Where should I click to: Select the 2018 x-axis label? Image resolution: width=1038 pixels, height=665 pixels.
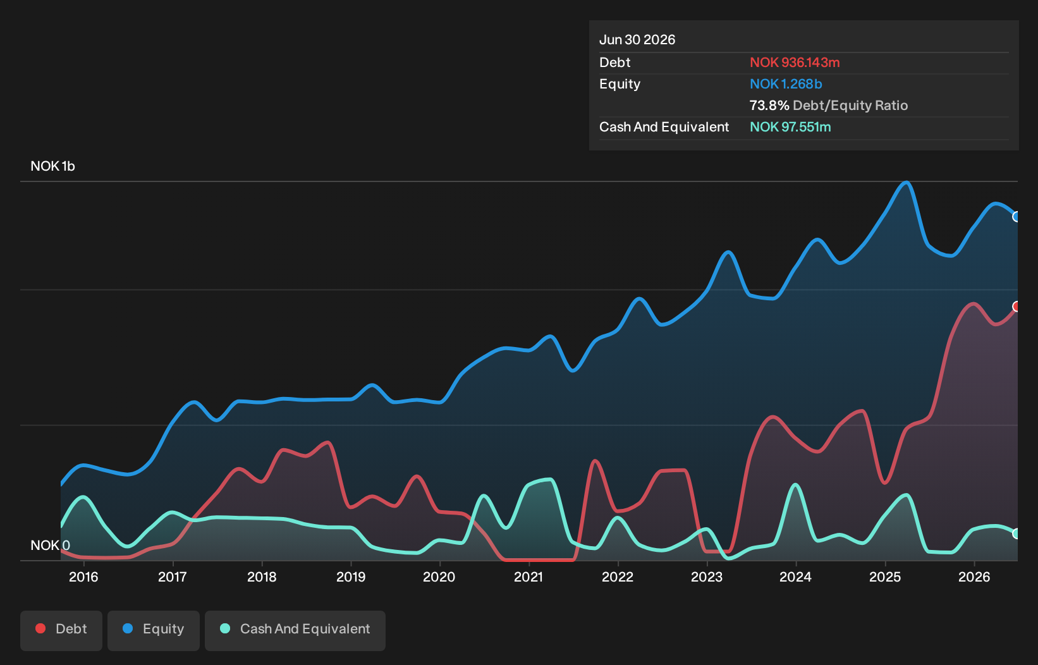pyautogui.click(x=262, y=577)
